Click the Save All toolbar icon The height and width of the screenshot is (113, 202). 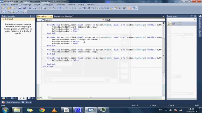coord(24,8)
